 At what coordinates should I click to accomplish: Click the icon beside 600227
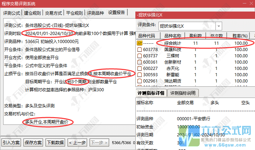point(140,69)
